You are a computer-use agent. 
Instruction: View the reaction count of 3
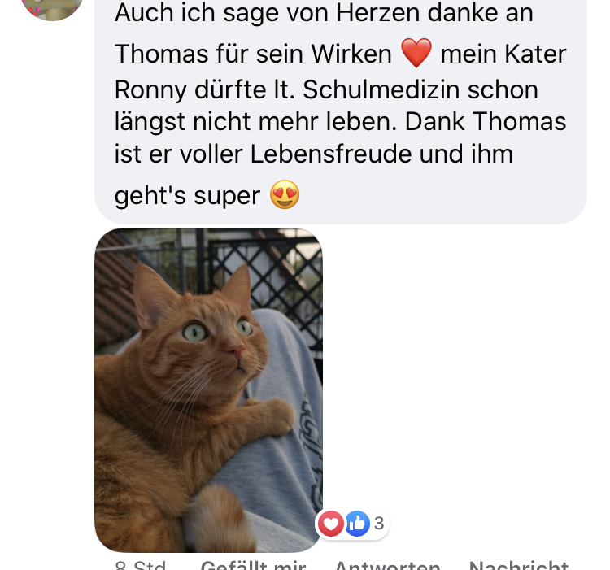pyautogui.click(x=379, y=524)
